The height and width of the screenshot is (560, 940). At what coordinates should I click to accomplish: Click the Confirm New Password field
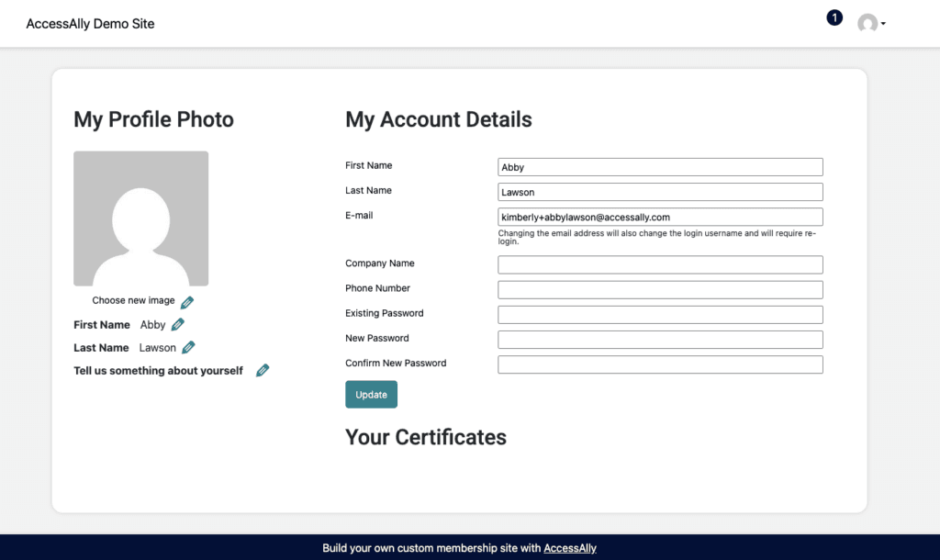pyautogui.click(x=660, y=364)
